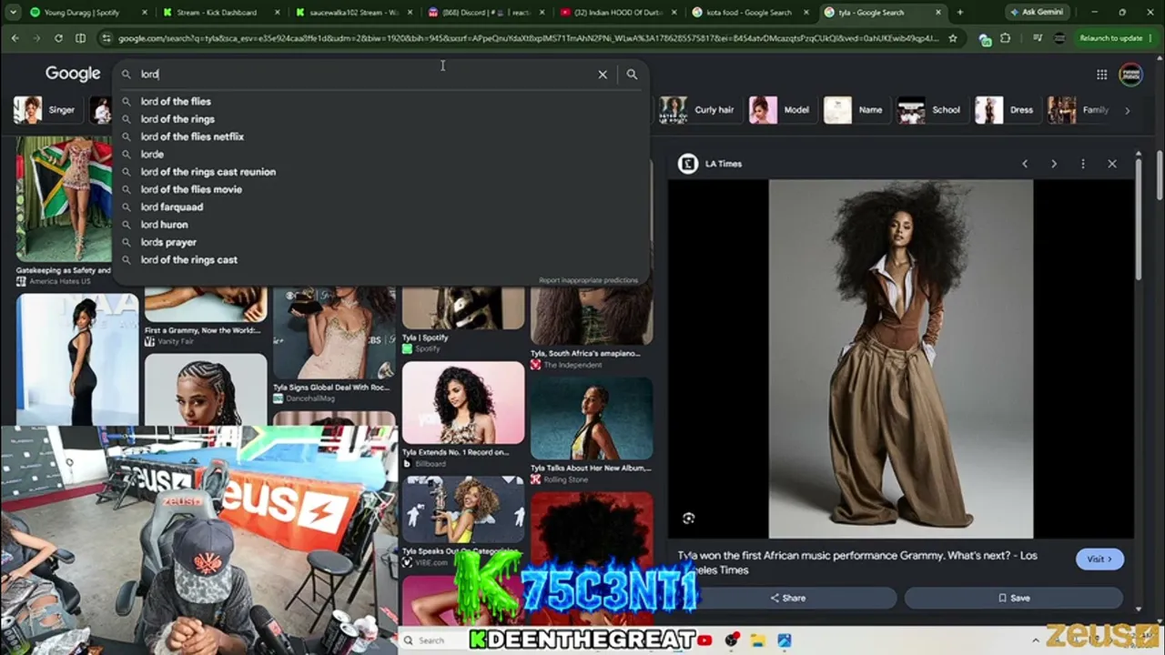The width and height of the screenshot is (1165, 655).
Task: Click Ask Gemini button
Action: 1038,13
